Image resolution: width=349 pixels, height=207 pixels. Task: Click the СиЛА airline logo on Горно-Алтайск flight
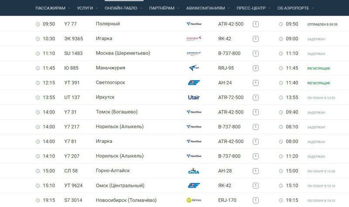pyautogui.click(x=194, y=171)
